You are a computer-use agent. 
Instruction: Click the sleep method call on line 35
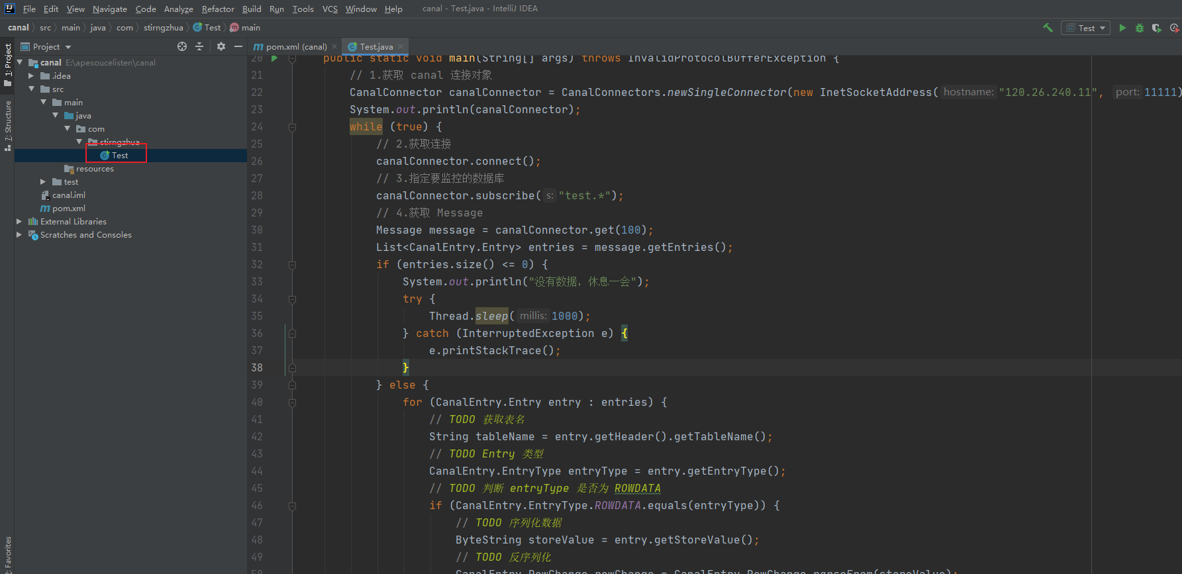(x=491, y=316)
